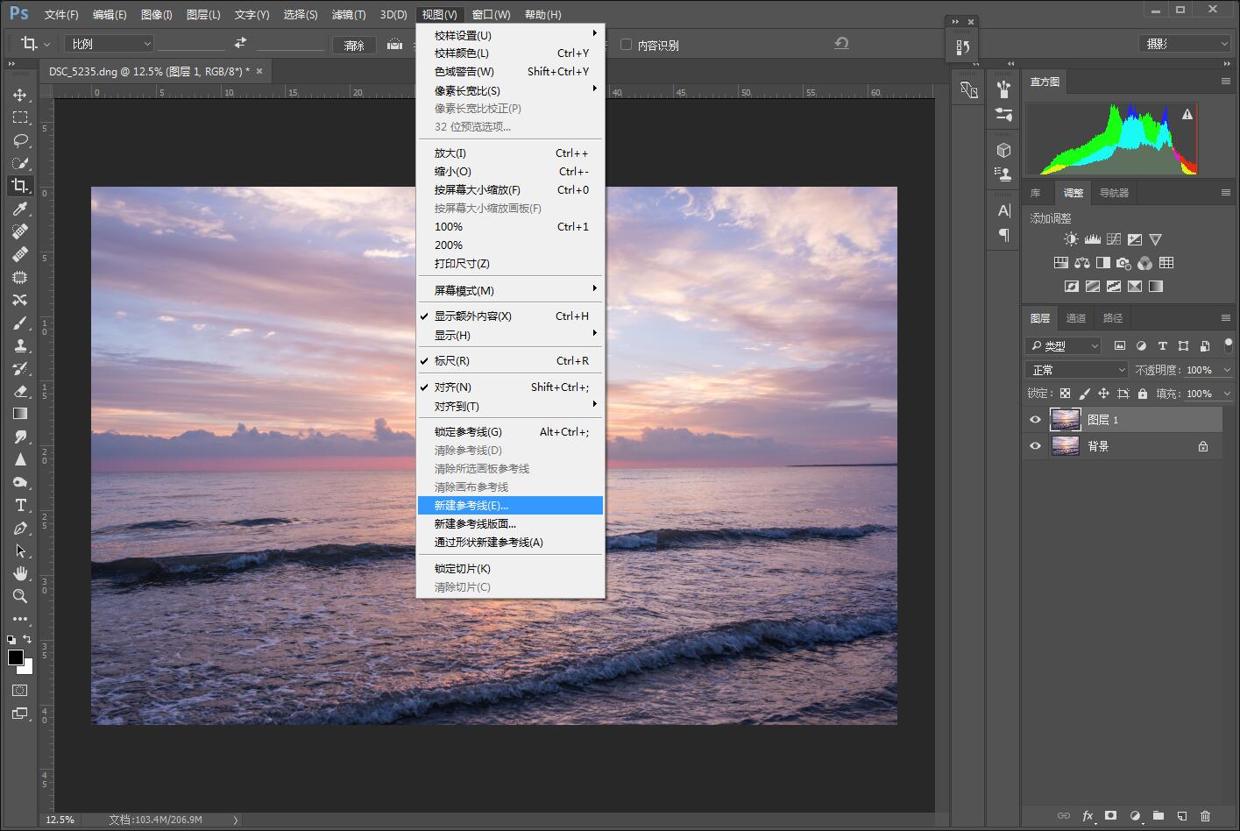Add a Curves adjustment
The image size is (1240, 831).
(1114, 239)
